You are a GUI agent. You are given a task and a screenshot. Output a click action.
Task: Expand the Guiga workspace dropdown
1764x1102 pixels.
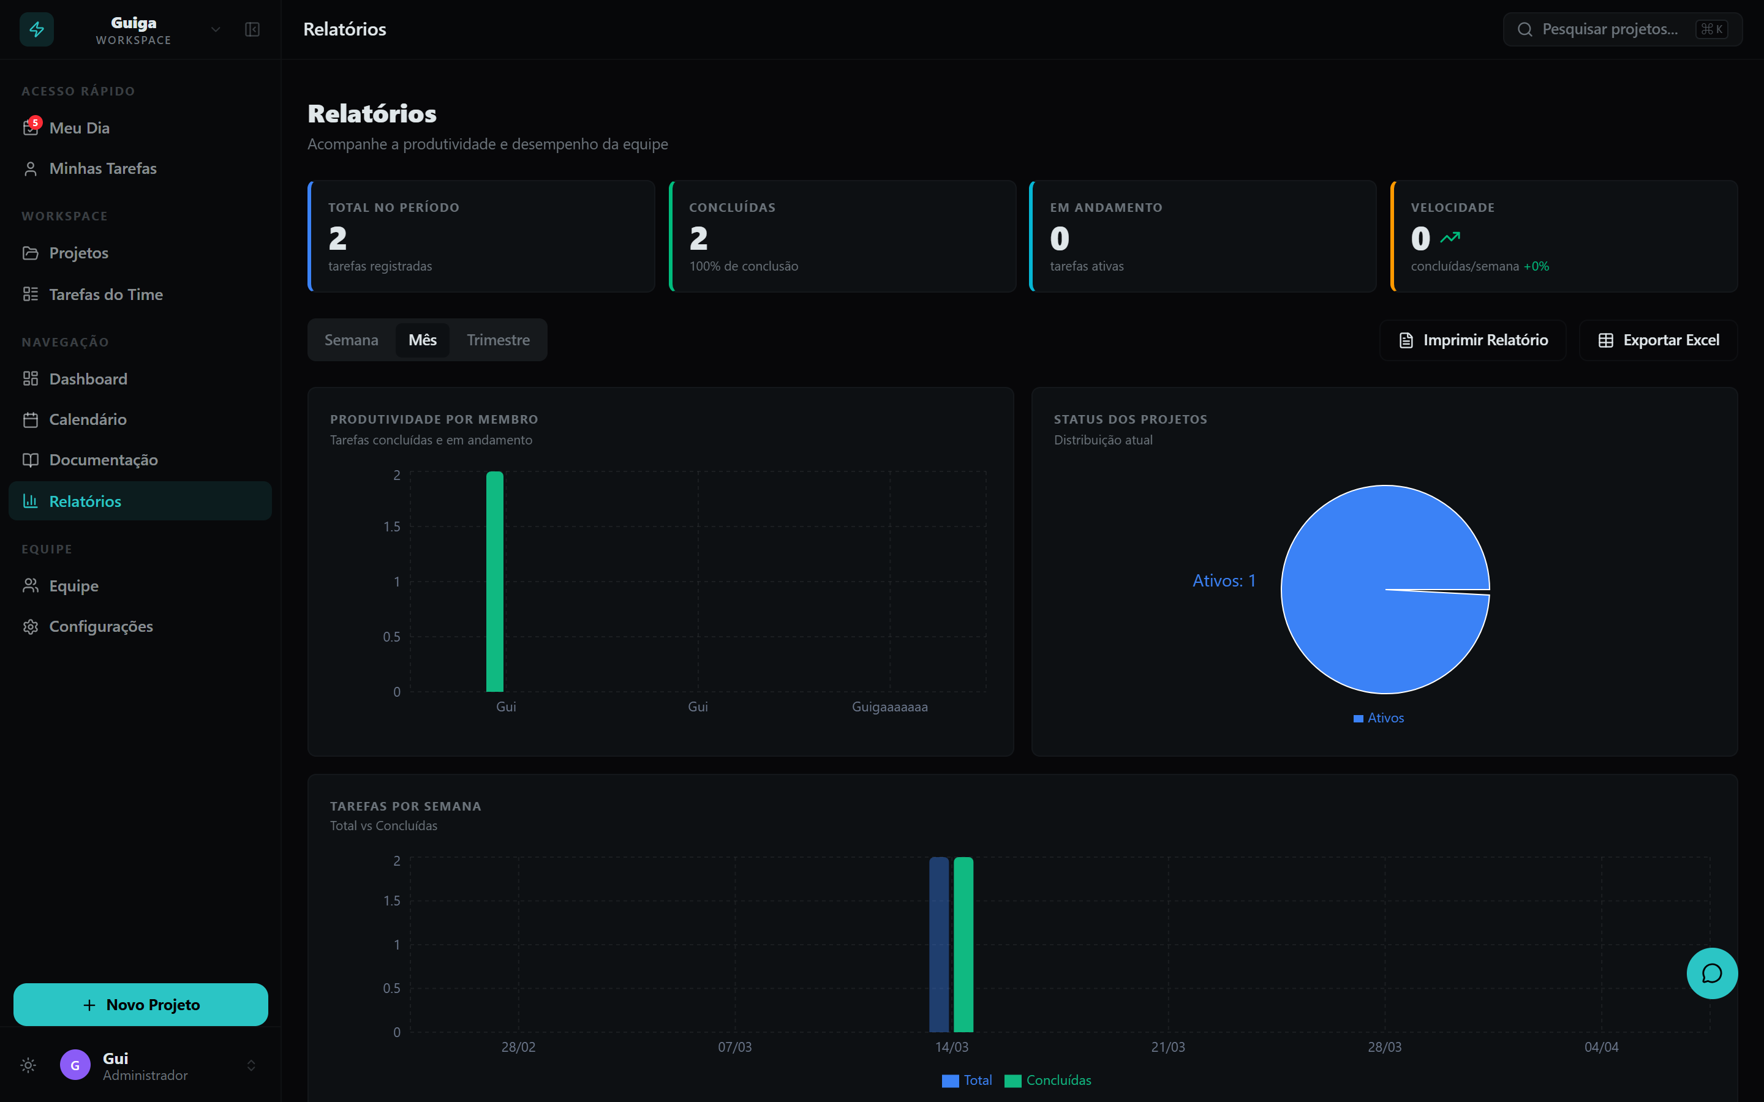click(x=215, y=29)
